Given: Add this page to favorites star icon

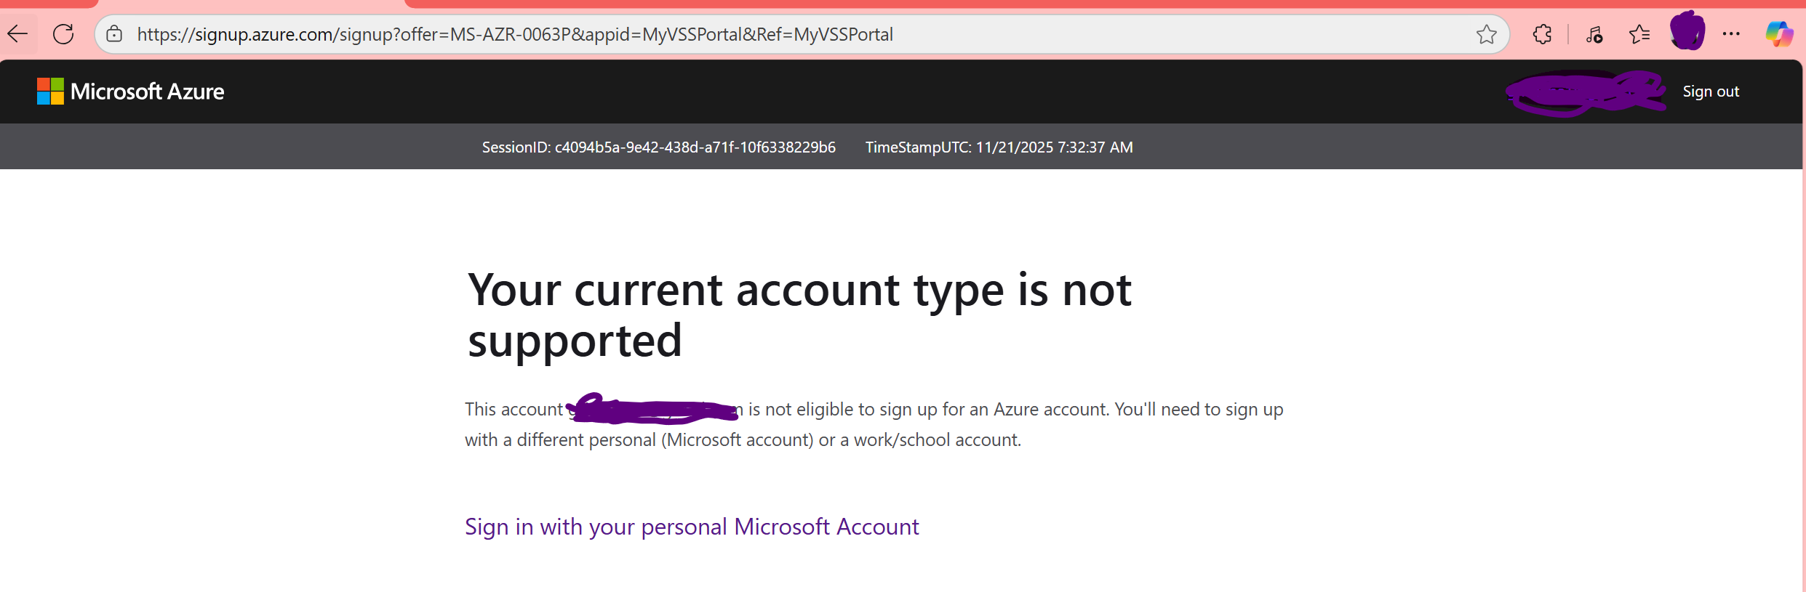Looking at the screenshot, I should [1486, 34].
